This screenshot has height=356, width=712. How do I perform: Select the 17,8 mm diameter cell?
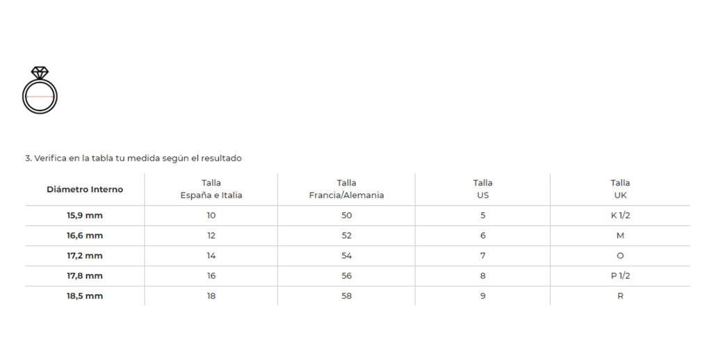tap(85, 276)
